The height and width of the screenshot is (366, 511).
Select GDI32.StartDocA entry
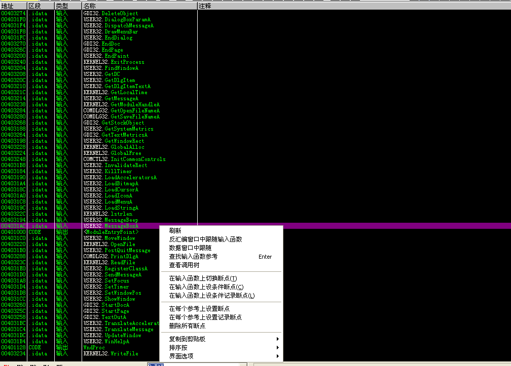[106, 305]
